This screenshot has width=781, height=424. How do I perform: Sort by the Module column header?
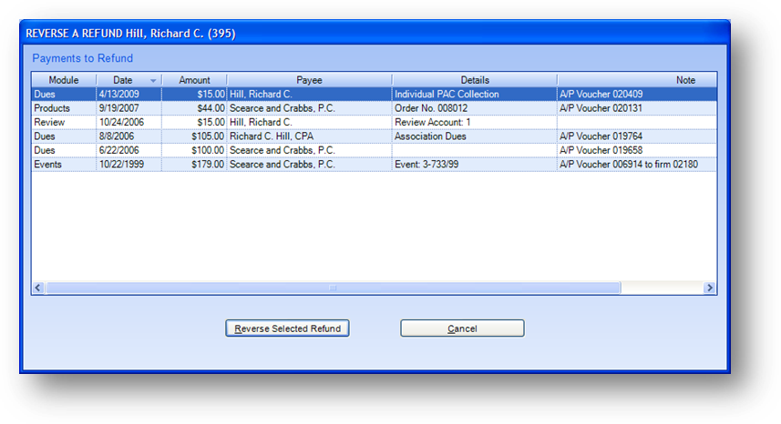pos(63,80)
